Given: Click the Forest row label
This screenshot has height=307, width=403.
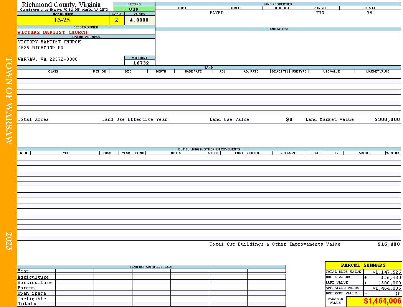Looking at the screenshot, I should pyautogui.click(x=26, y=288).
